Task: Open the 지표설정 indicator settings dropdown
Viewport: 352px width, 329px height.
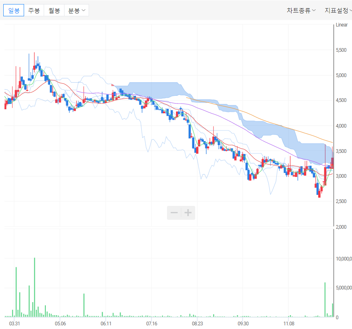Action: 338,10
